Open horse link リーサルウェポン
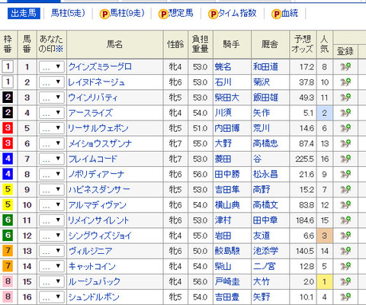The image size is (366, 305). [98, 128]
